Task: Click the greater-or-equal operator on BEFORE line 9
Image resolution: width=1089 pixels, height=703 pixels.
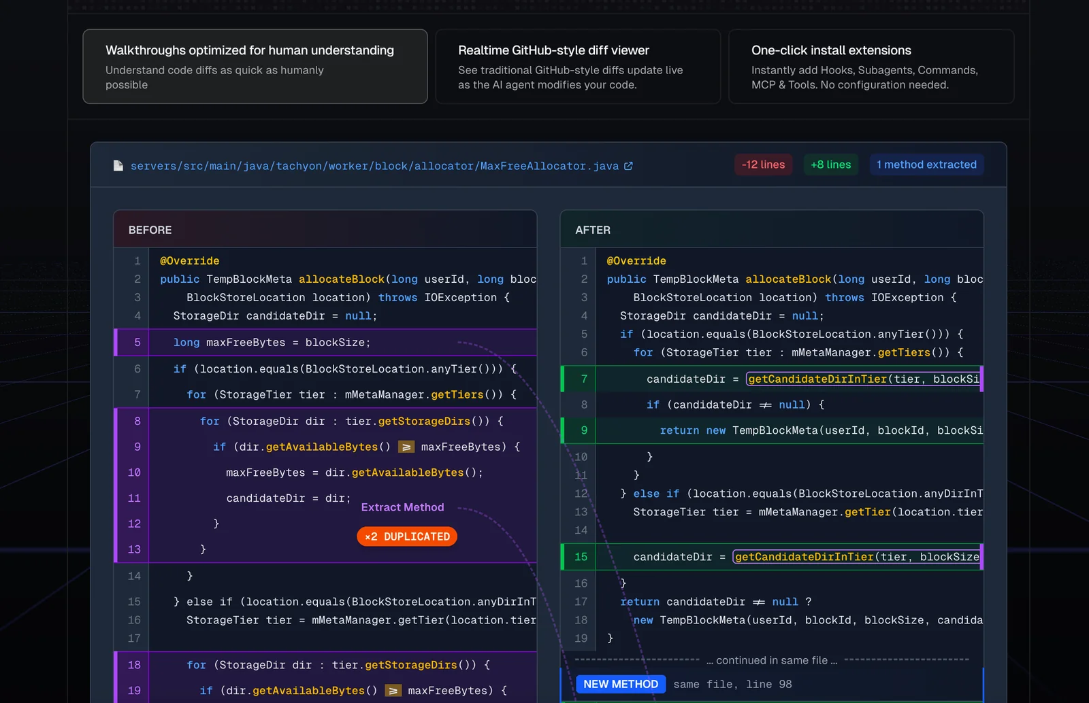Action: point(406,447)
